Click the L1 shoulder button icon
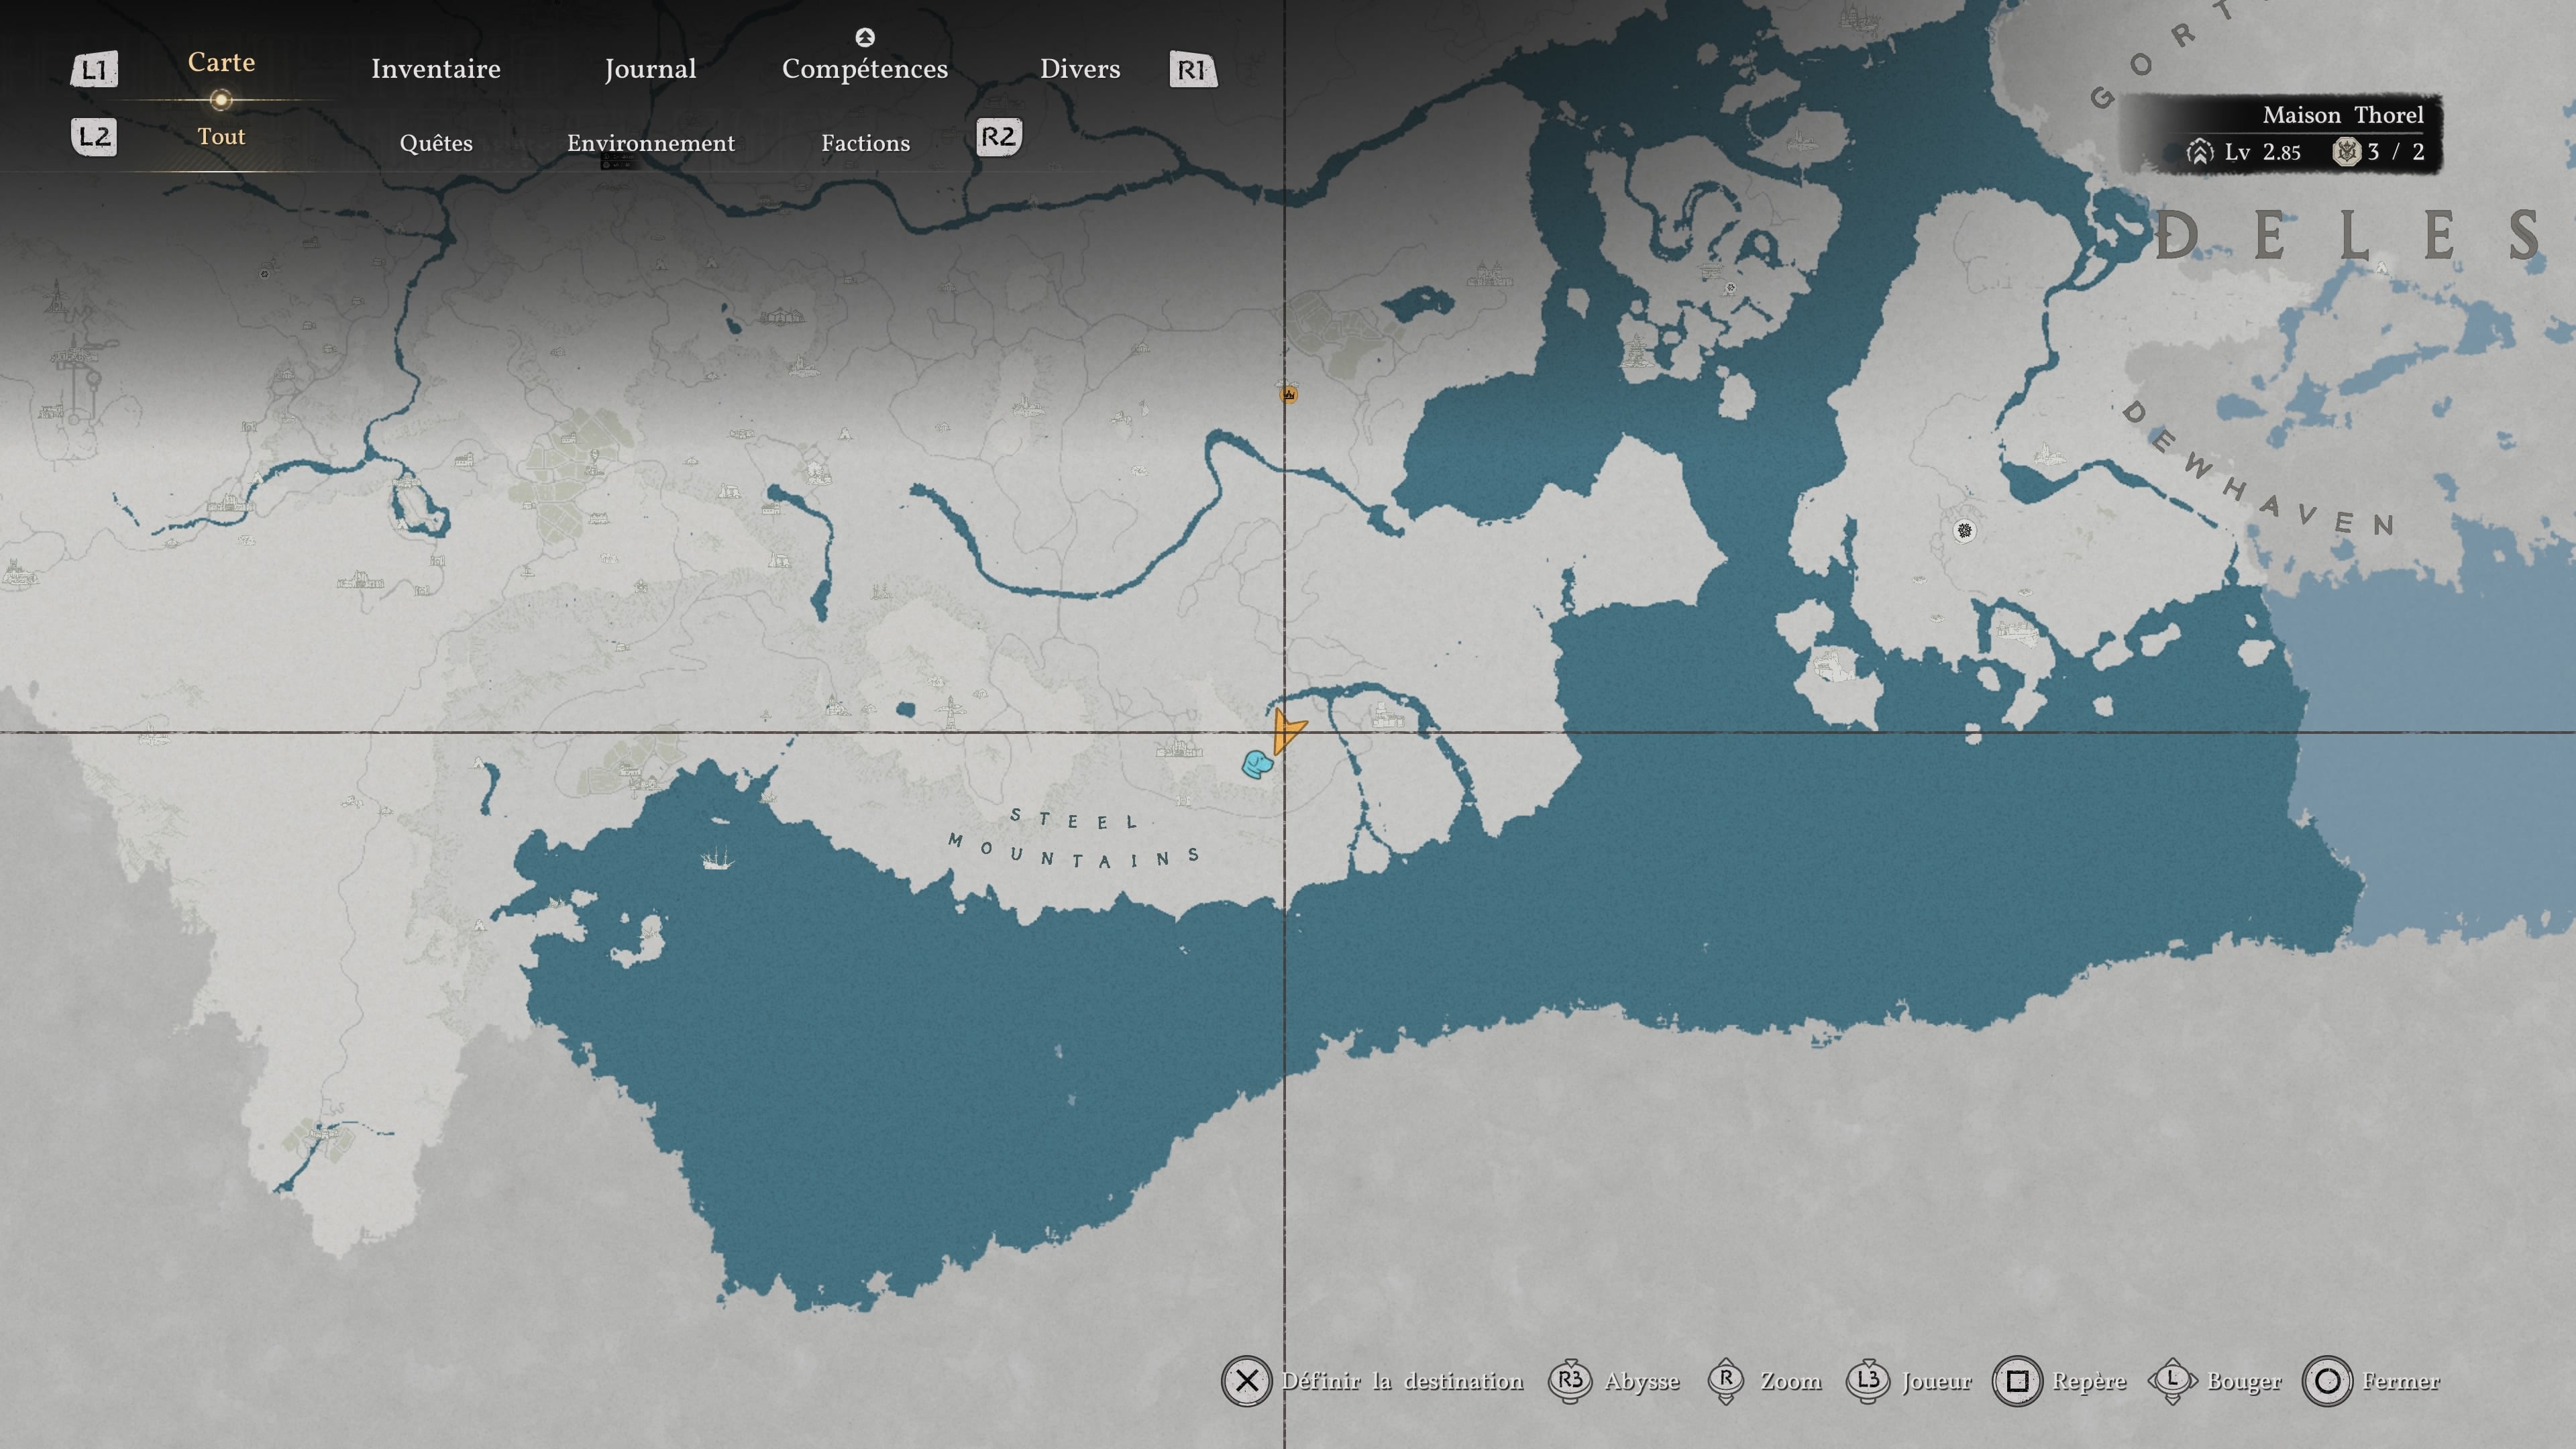2576x1449 pixels. (94, 70)
